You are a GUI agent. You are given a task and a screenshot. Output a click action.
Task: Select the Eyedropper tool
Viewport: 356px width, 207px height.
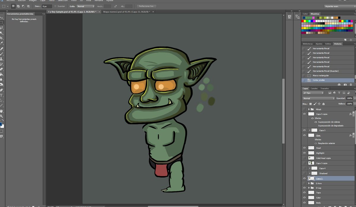1,43
